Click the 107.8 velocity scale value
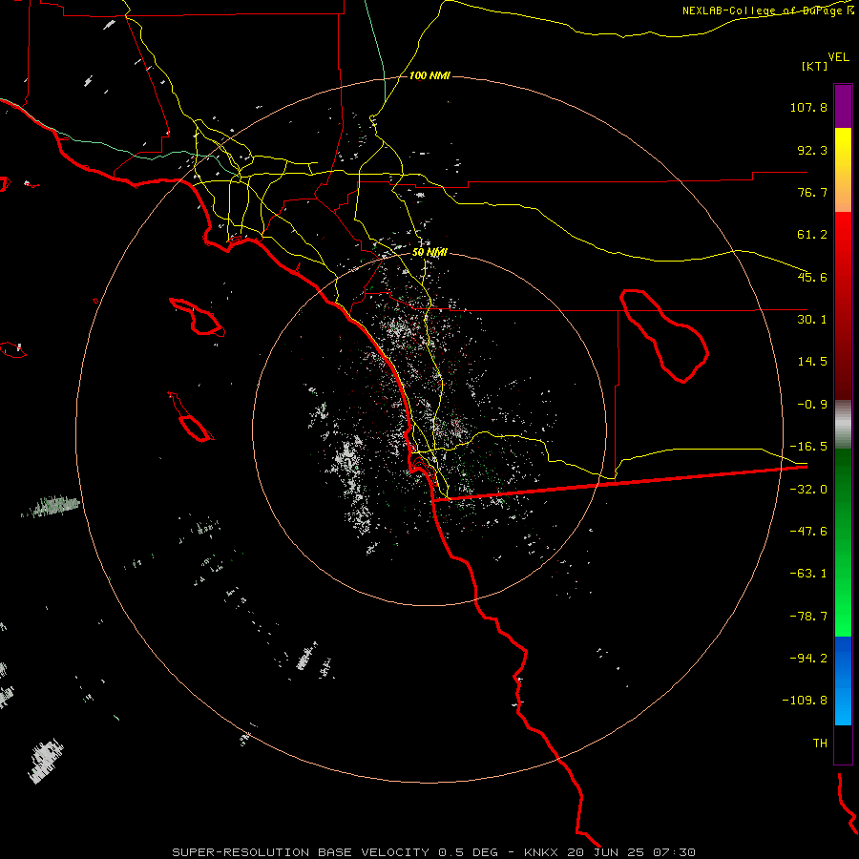 pyautogui.click(x=808, y=107)
